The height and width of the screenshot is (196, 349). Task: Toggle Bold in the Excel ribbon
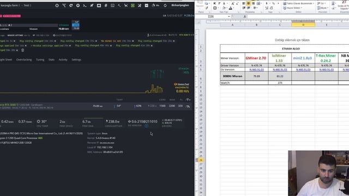[214, 3]
